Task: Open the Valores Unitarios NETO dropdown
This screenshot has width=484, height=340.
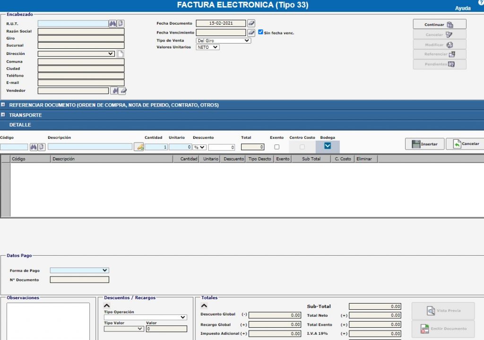Action: click(x=207, y=47)
